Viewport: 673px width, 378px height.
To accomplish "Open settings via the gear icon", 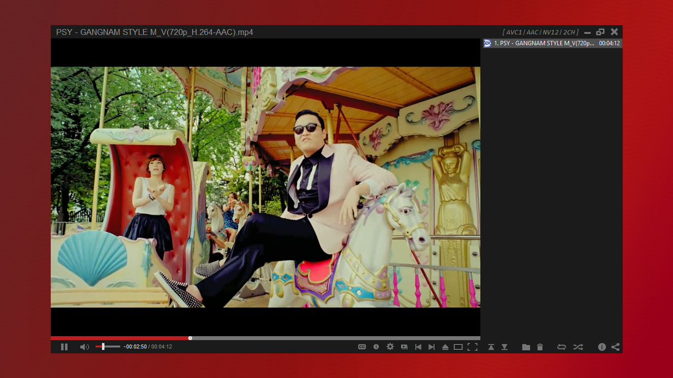I will pos(390,347).
